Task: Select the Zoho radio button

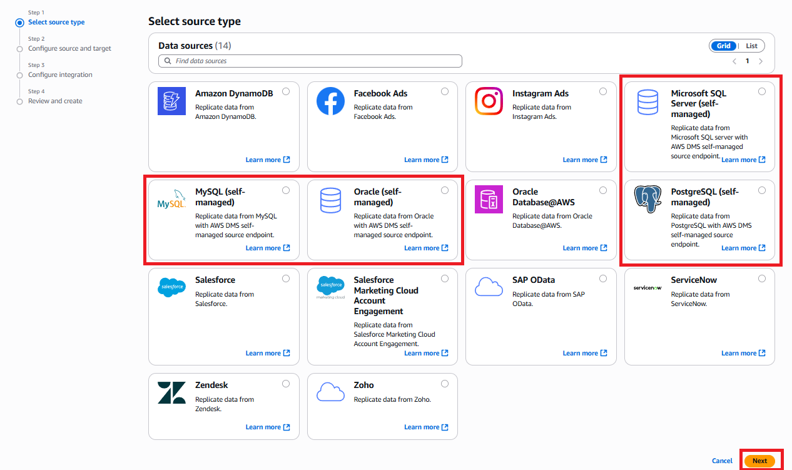Action: [445, 384]
